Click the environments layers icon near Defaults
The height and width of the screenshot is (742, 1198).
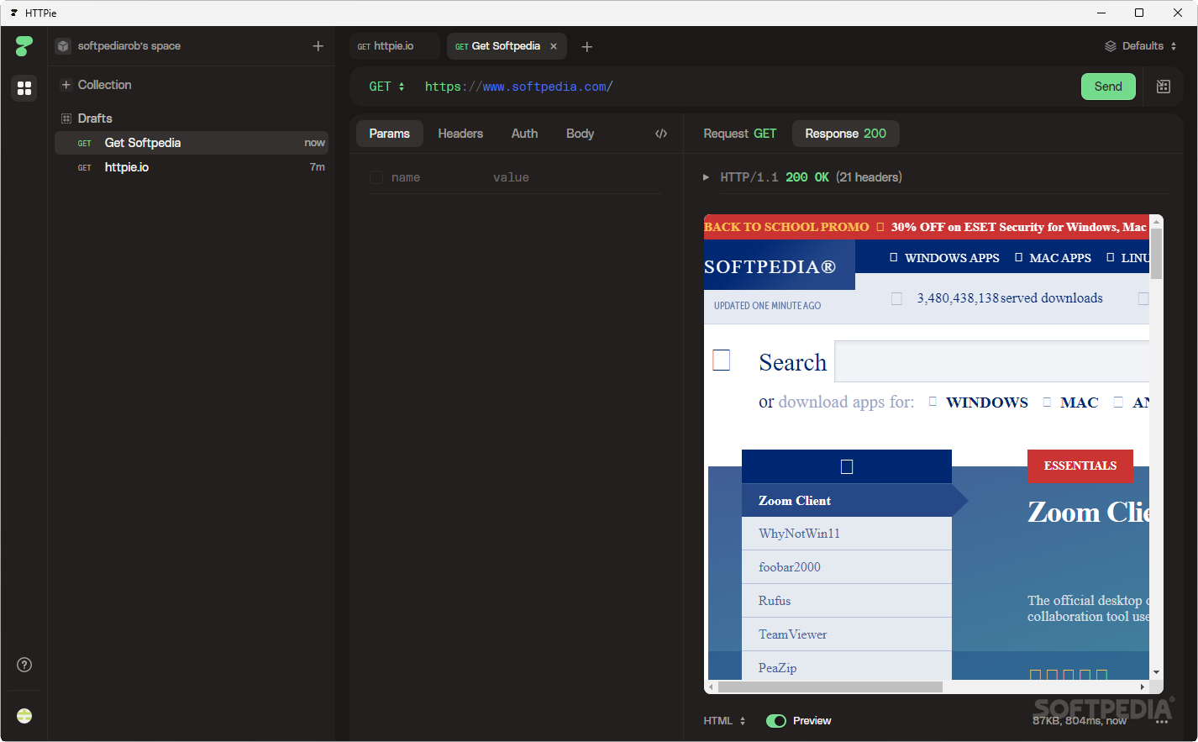[x=1111, y=46]
